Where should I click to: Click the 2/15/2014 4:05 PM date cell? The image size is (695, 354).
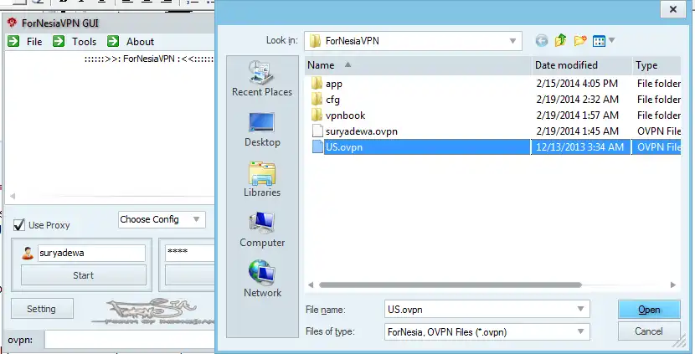pos(577,84)
